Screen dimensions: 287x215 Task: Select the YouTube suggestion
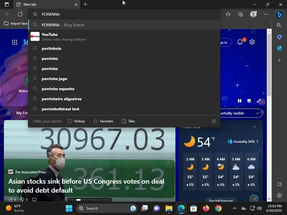pyautogui.click(x=124, y=37)
